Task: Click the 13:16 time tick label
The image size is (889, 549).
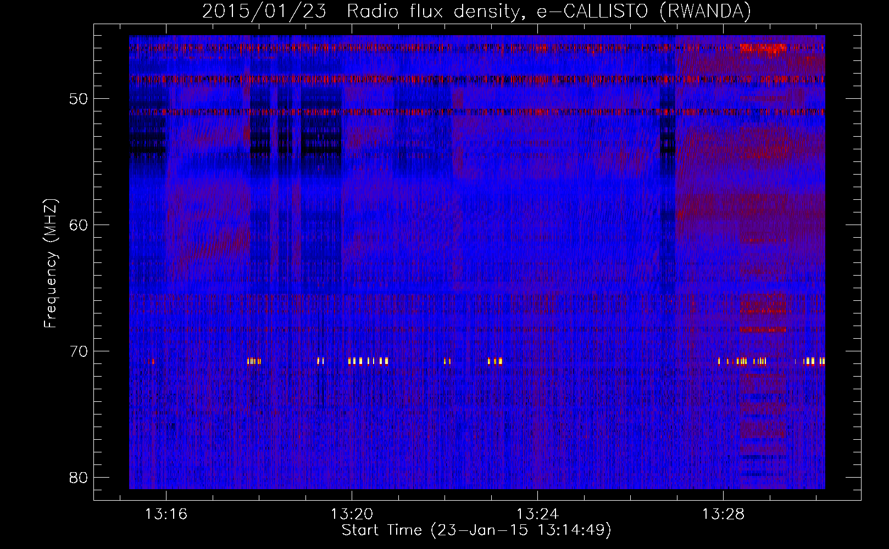Action: tap(166, 514)
